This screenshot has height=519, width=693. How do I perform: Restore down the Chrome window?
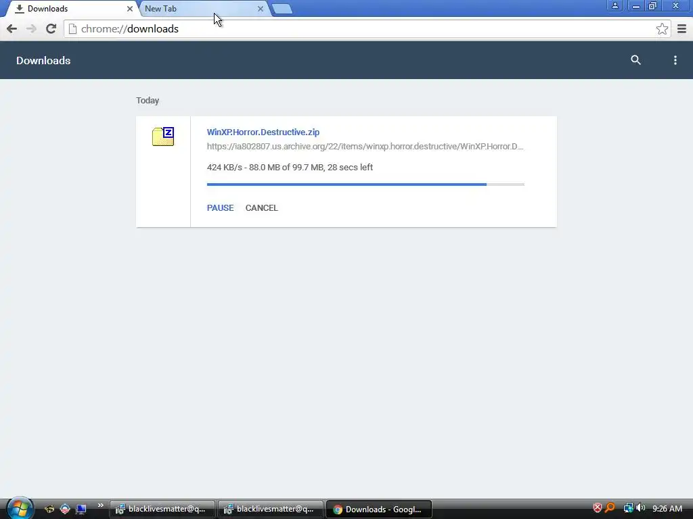pos(653,5)
